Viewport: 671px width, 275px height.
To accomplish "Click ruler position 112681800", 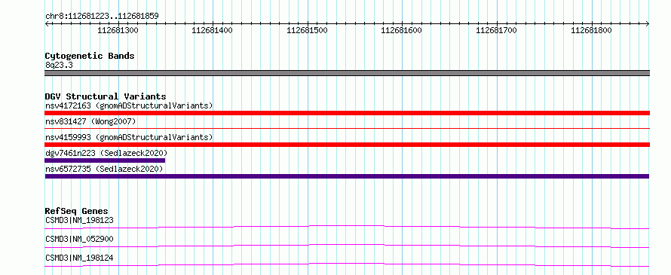I will tap(591, 30).
